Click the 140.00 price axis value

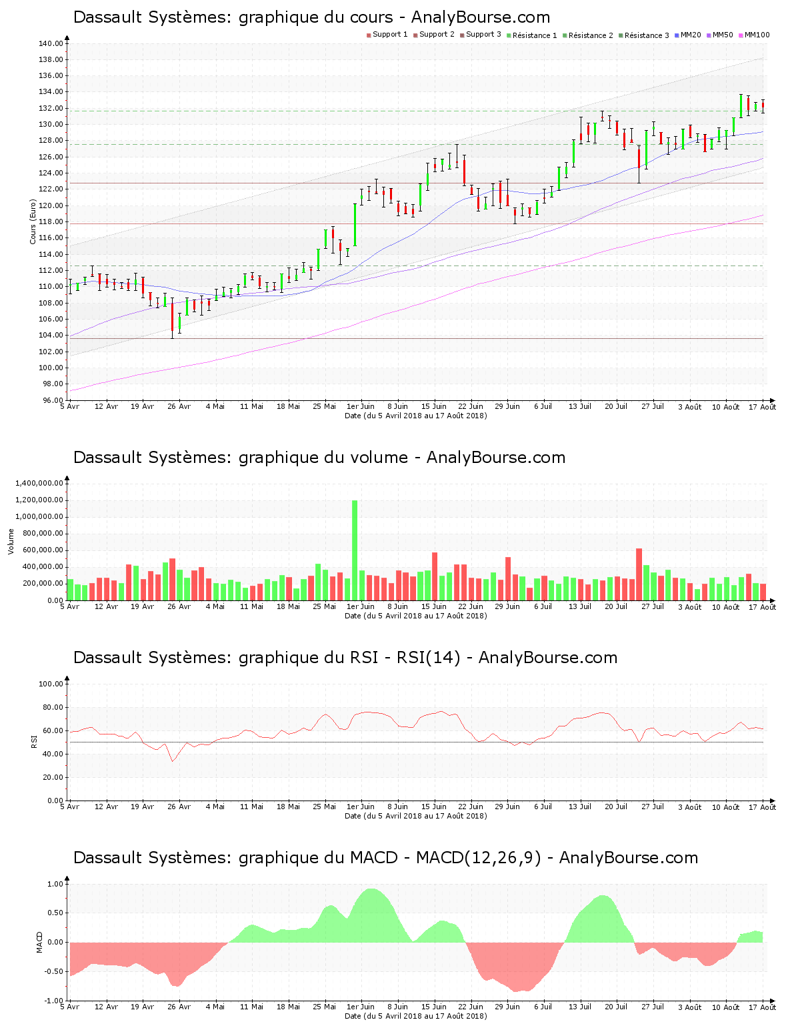pos(51,43)
